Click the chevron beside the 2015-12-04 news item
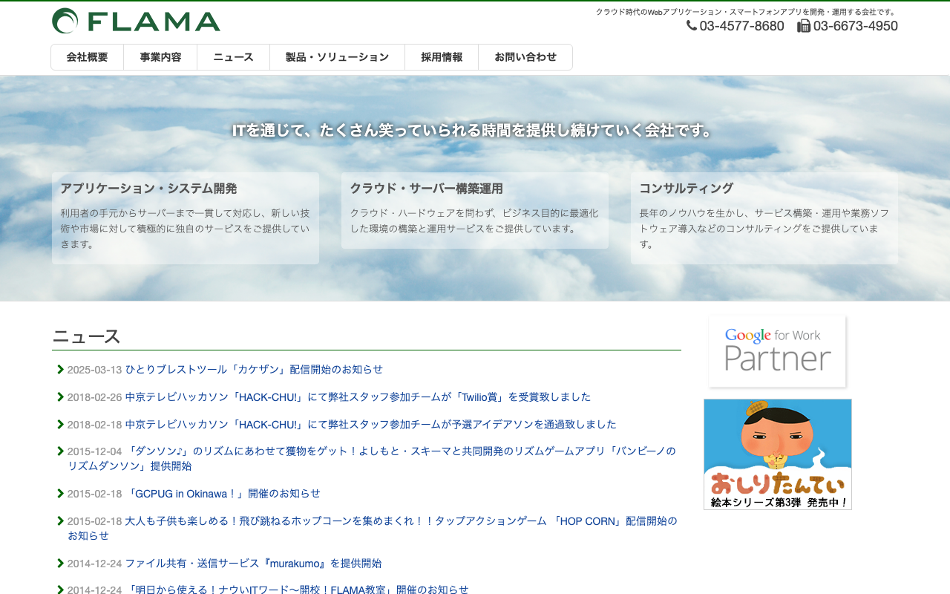Viewport: 950px width, 594px height. pyautogui.click(x=60, y=451)
